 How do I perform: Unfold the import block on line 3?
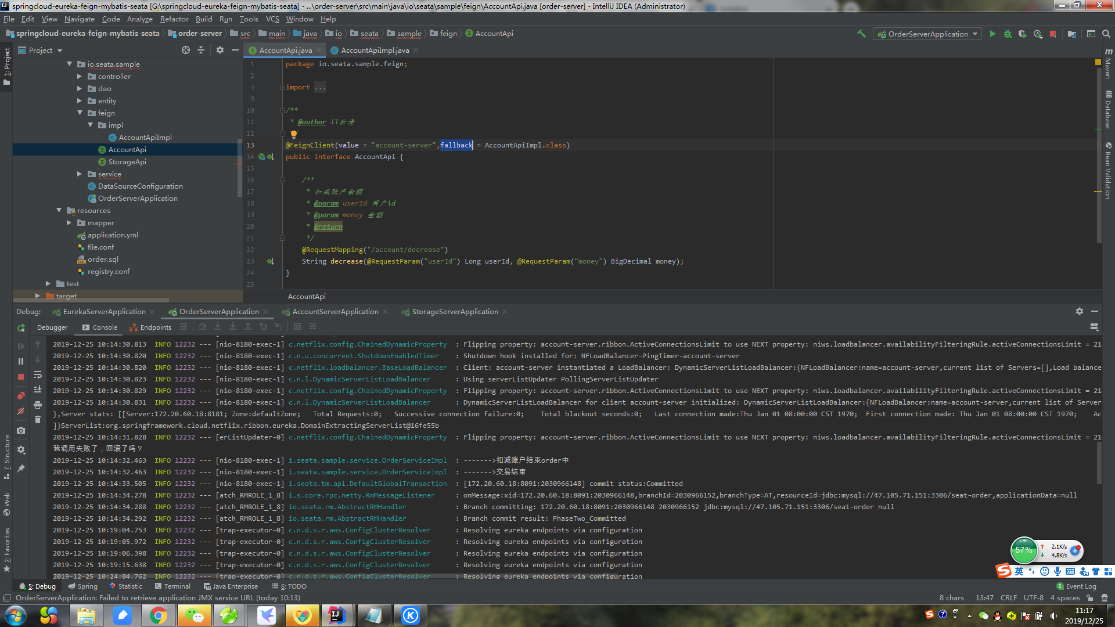282,87
